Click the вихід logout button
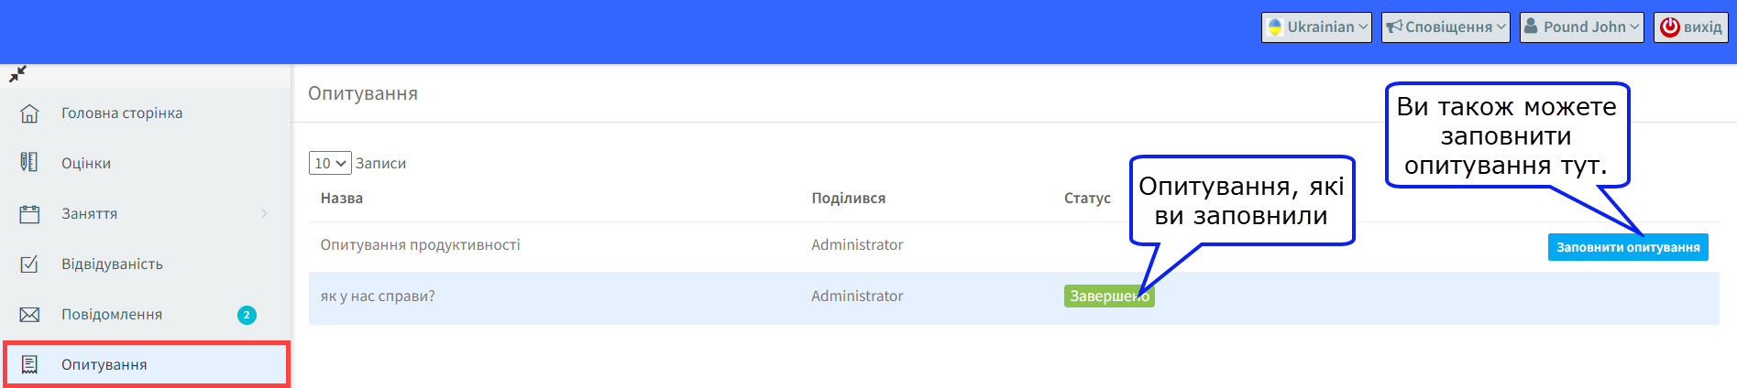 coord(1691,27)
